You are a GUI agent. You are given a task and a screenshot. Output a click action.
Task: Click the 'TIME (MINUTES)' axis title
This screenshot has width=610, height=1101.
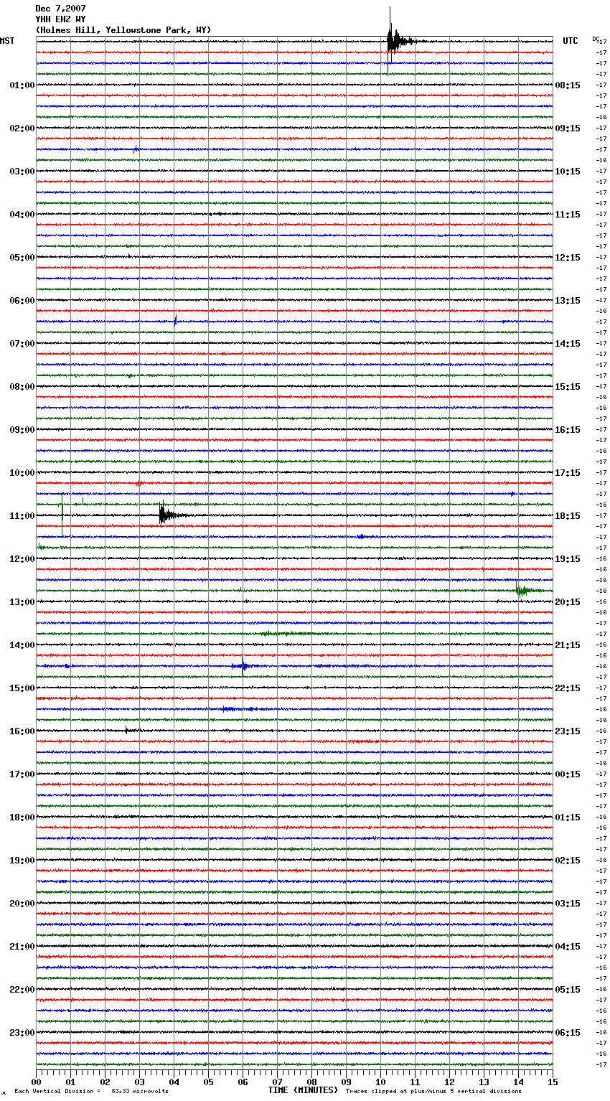[303, 1090]
